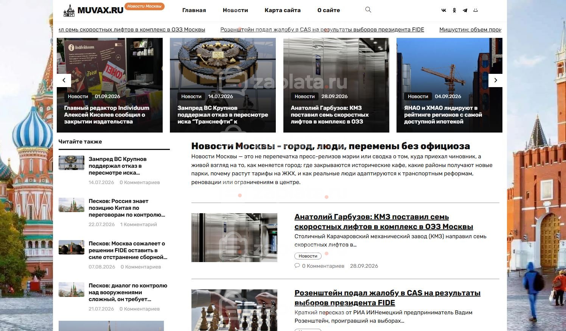Screen dimensions: 566x331
Task: Open sidebar article Песков: Москва сожалеет
Action: pos(128,250)
